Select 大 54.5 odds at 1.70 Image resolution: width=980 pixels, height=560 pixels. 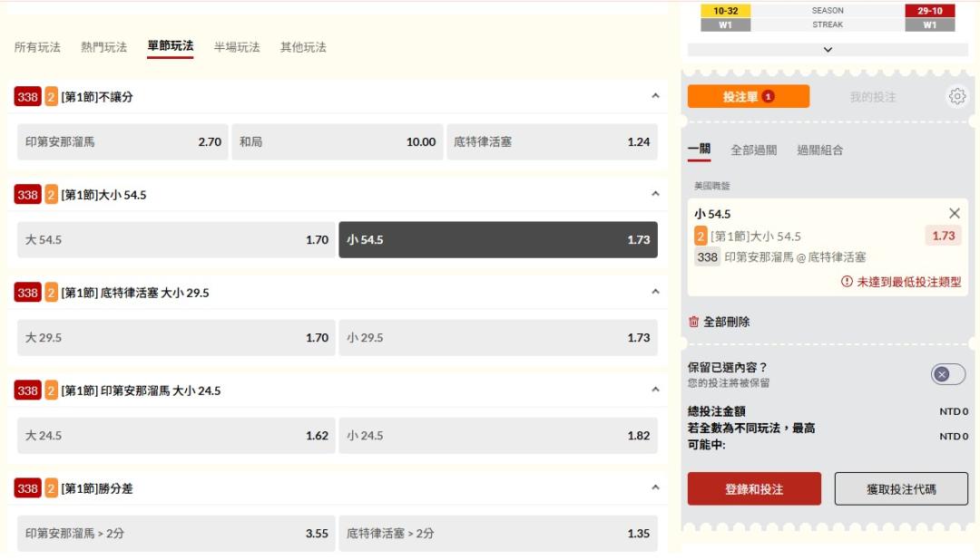point(176,240)
